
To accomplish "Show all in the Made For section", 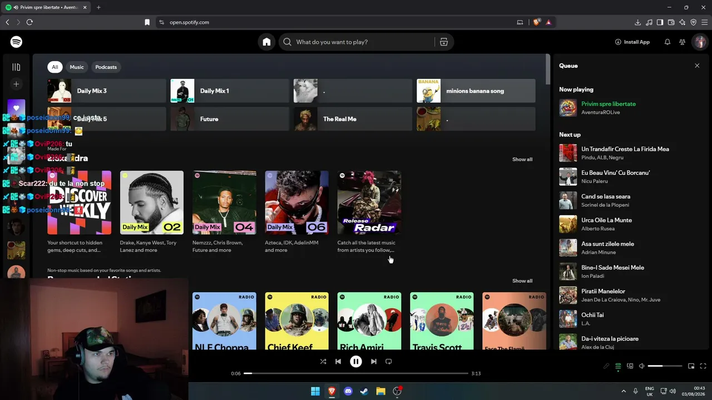I will click(522, 159).
